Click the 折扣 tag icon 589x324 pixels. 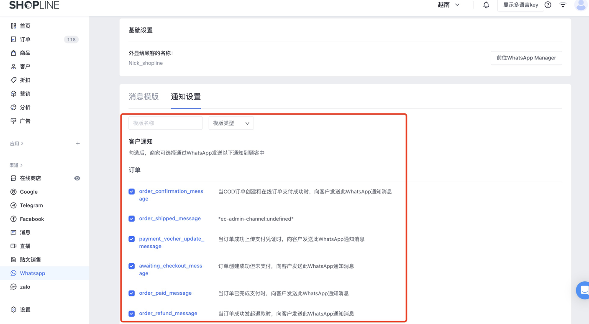(13, 80)
